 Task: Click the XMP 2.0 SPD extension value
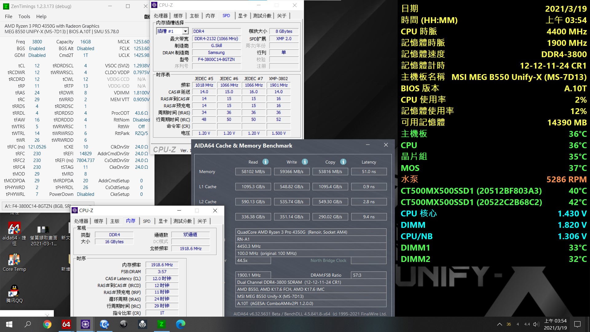point(284,38)
